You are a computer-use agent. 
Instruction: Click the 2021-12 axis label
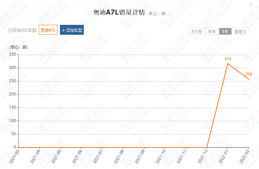coord(203,156)
